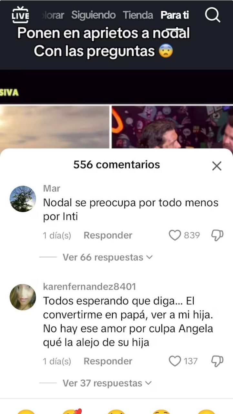Image resolution: width=233 pixels, height=414 pixels.
Task: Open the Mar username link
Action: (x=52, y=188)
